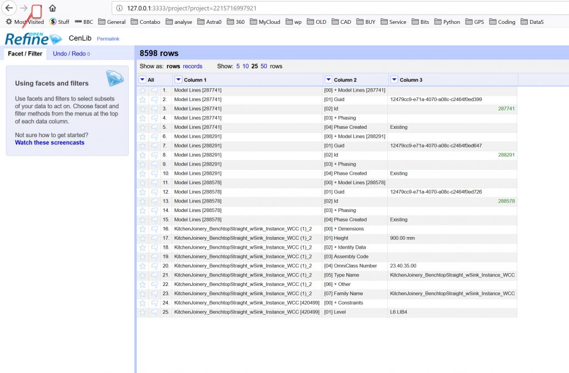Click the Most Visited gear icon
Image resolution: width=569 pixels, height=373 pixels.
pos(9,22)
